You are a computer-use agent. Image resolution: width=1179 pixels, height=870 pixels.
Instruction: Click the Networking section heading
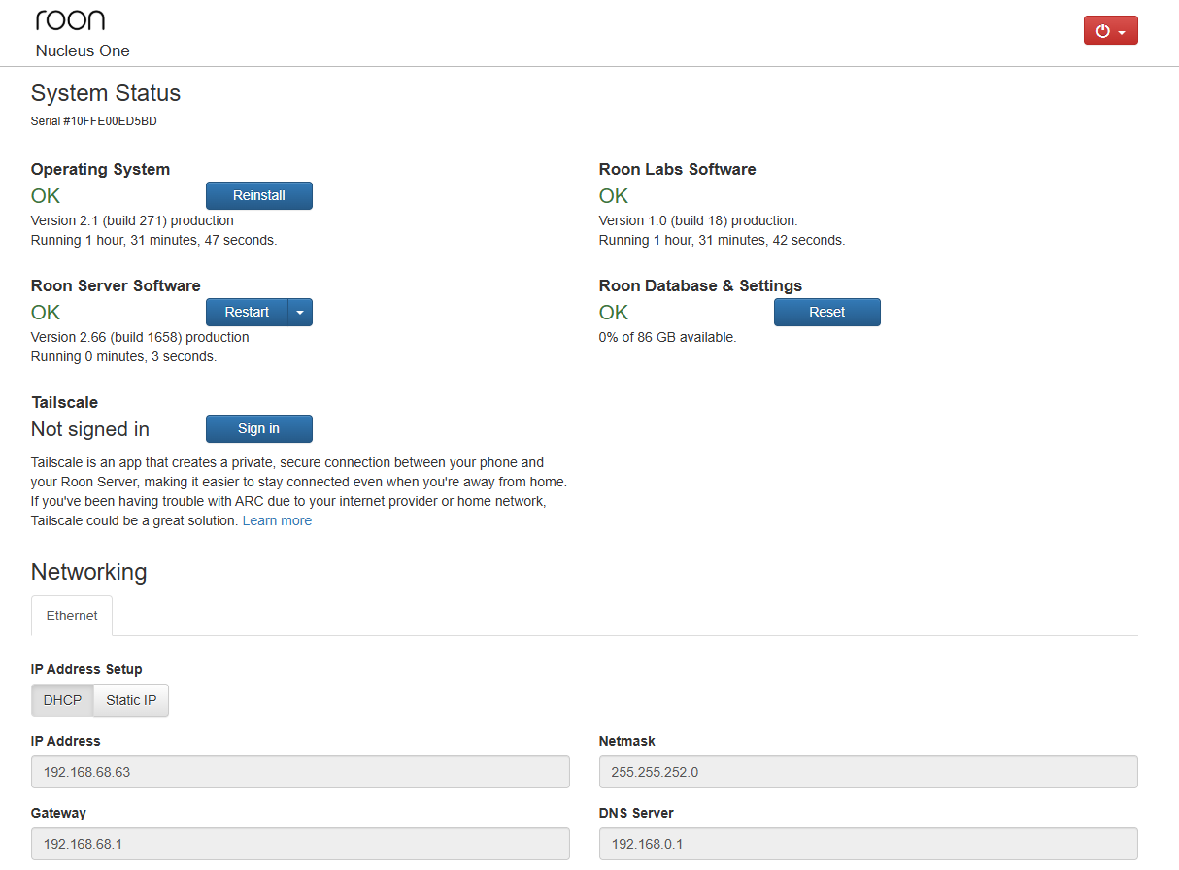pos(89,571)
